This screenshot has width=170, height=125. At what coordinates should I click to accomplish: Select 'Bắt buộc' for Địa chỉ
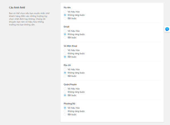[x=65, y=76]
